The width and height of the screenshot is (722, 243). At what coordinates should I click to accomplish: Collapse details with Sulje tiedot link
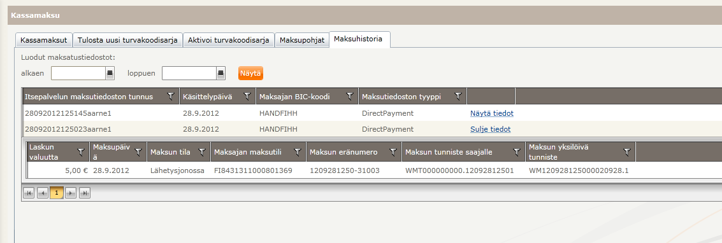(x=491, y=129)
